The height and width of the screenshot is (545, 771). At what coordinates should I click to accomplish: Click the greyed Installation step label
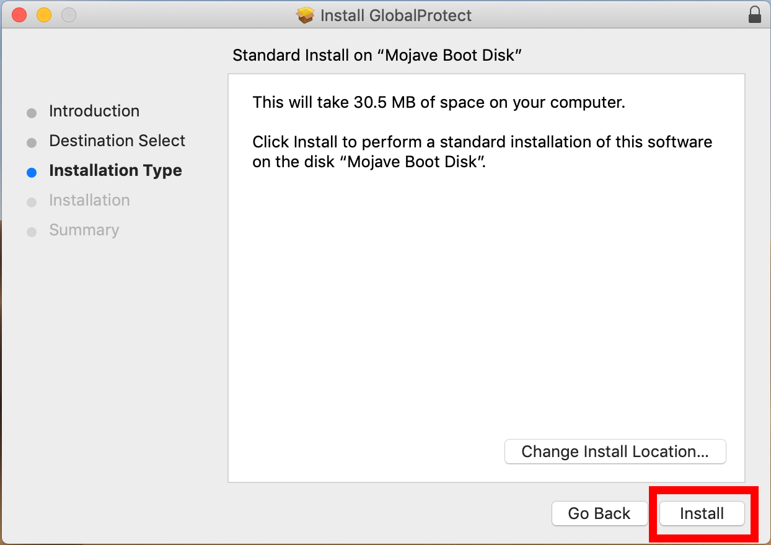tap(89, 201)
